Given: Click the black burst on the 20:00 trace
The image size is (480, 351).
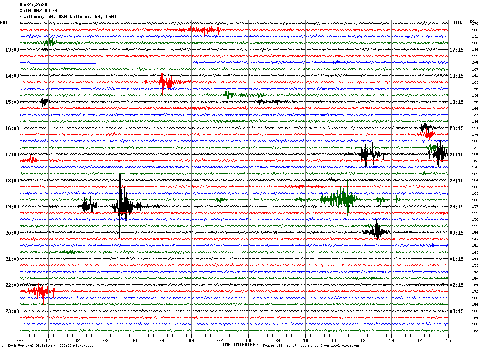Looking at the screenshot, I should tap(376, 232).
